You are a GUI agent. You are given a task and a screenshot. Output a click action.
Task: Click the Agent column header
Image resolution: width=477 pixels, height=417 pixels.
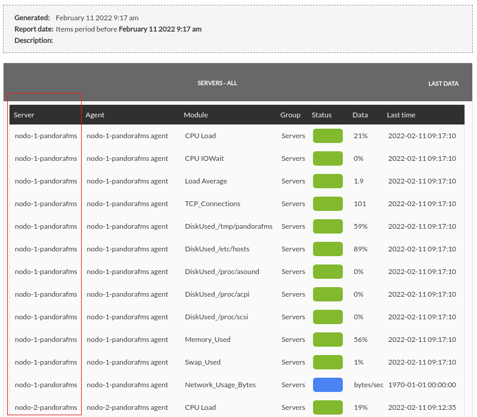tap(95, 115)
